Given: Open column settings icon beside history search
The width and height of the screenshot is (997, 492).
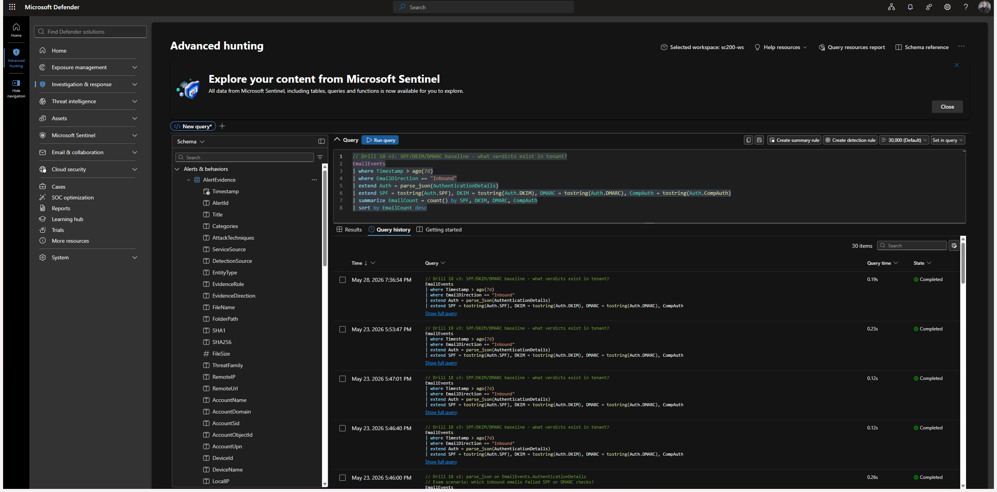Looking at the screenshot, I should click(954, 245).
